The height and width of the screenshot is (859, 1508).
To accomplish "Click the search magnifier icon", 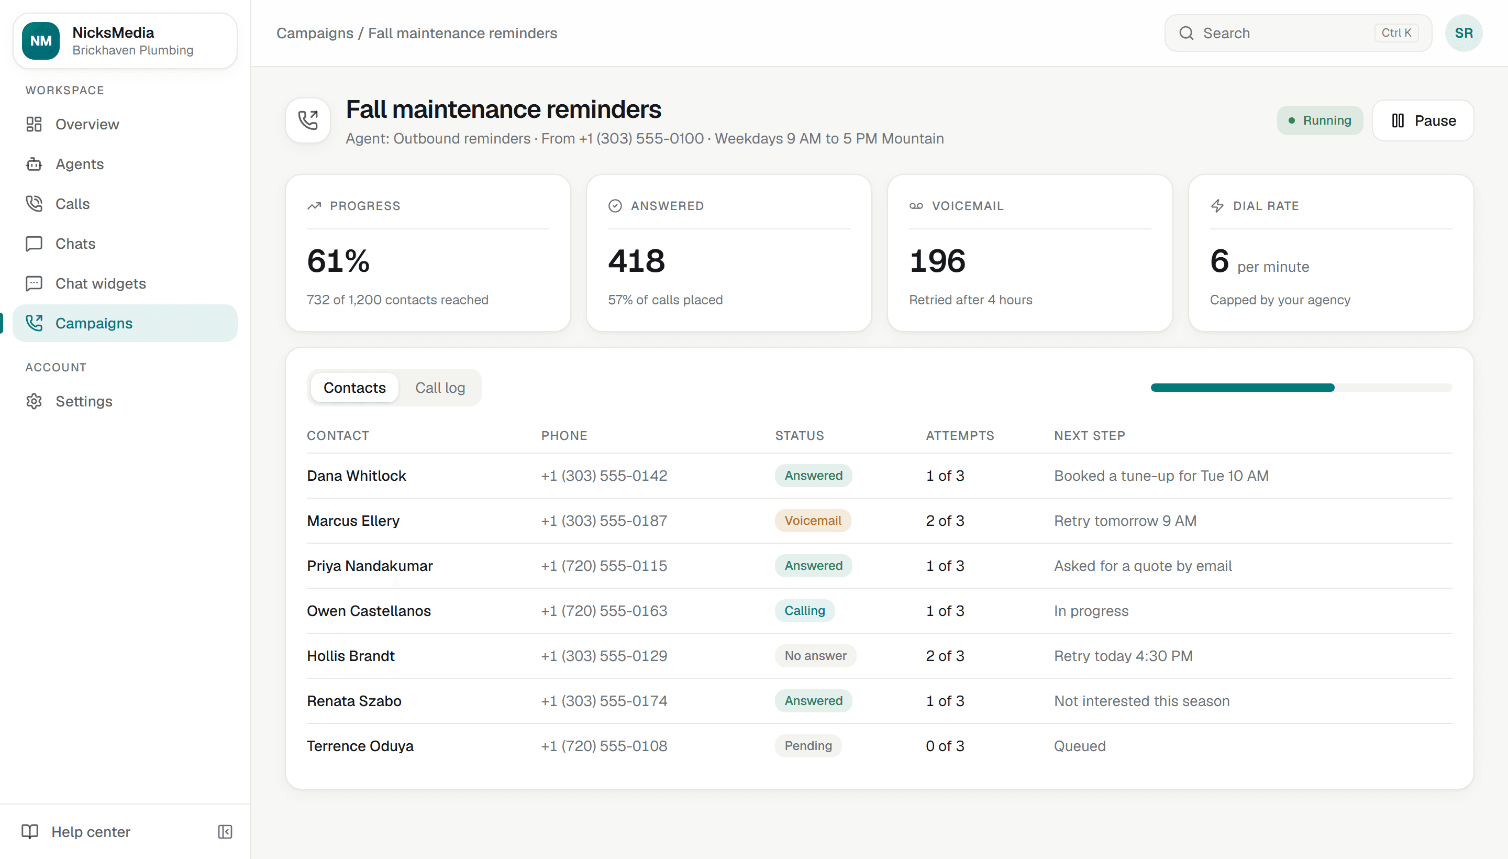I will (x=1186, y=33).
